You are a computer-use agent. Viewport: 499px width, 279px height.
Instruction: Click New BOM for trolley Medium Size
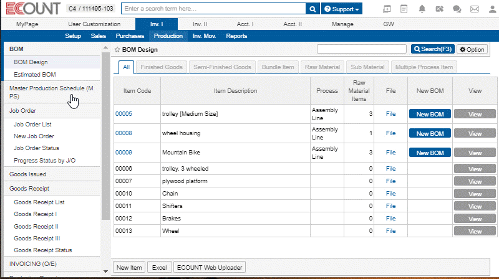pyautogui.click(x=430, y=114)
